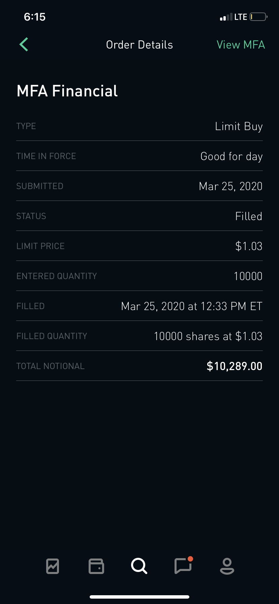This screenshot has width=279, height=604.
Task: Click the View MFA link
Action: point(241,45)
